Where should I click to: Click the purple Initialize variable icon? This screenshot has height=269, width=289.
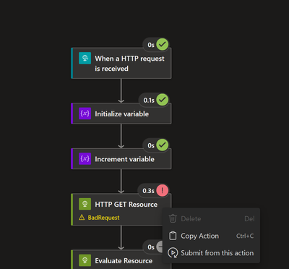(x=85, y=114)
